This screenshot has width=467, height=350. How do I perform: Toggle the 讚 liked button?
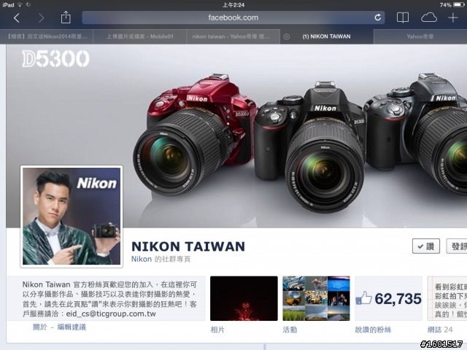(x=426, y=246)
